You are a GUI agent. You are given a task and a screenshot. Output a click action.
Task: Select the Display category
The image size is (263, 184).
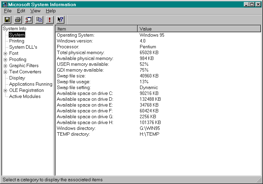coord(17,78)
